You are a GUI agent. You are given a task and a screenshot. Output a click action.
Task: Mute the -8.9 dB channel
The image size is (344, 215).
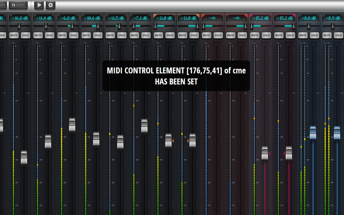(327, 35)
